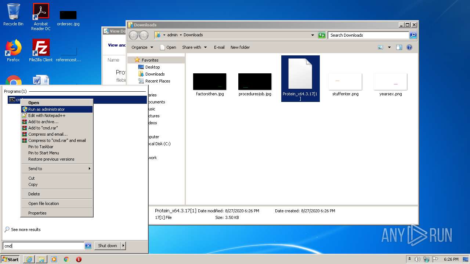Open the Organize dropdown menu

tap(142, 47)
